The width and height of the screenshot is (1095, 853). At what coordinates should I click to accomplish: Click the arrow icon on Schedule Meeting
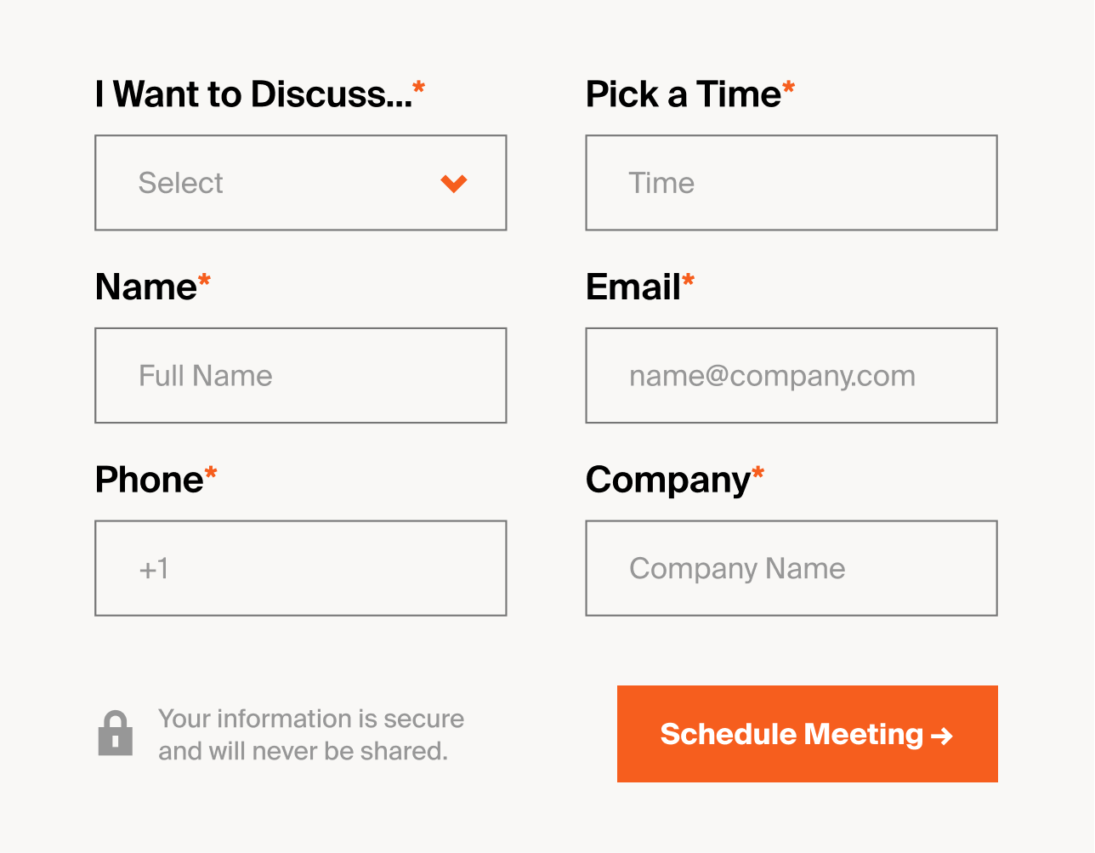942,736
